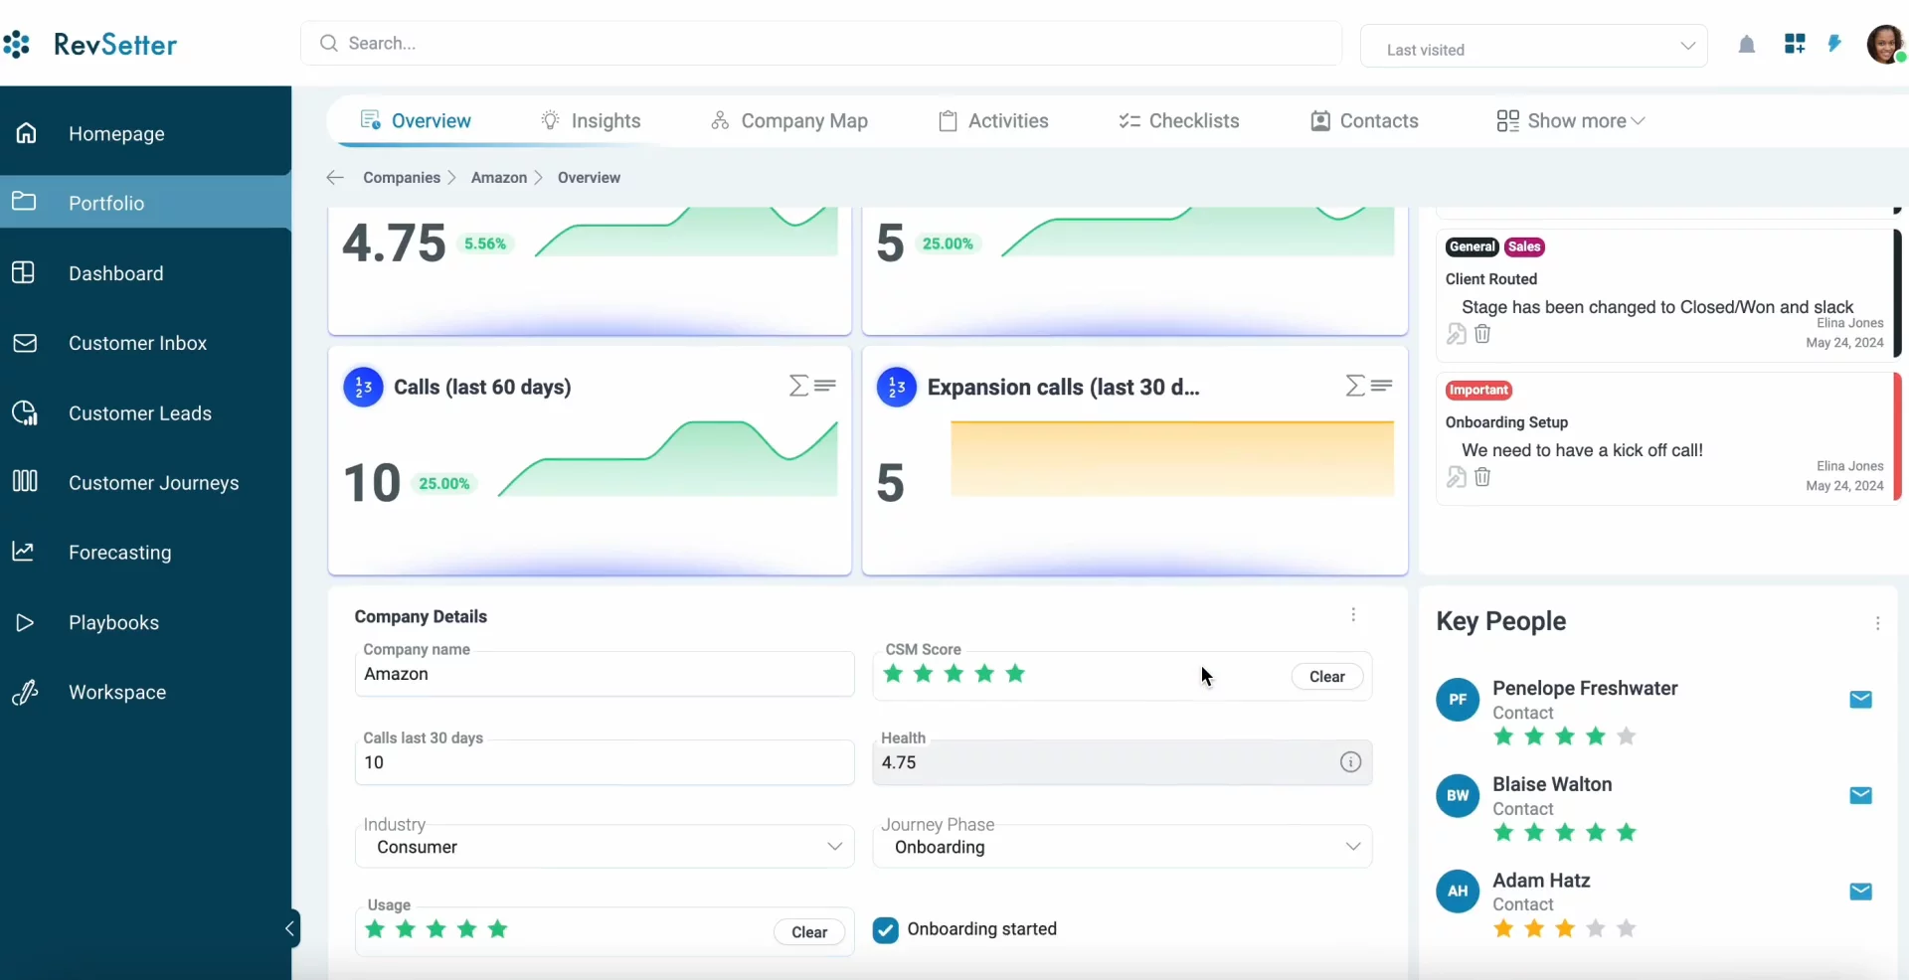Open Company Details three-dot menu
This screenshot has width=1909, height=980.
1352,615
